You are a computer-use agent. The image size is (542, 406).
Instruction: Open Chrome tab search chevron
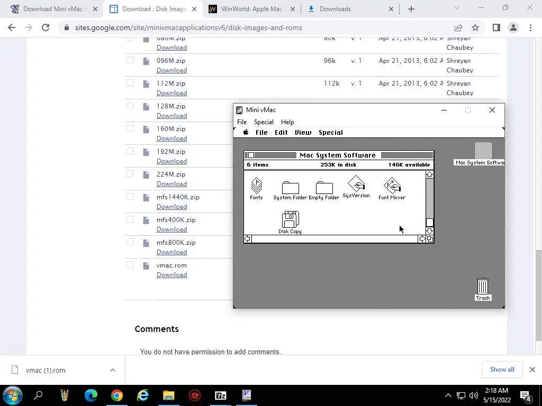(457, 7)
